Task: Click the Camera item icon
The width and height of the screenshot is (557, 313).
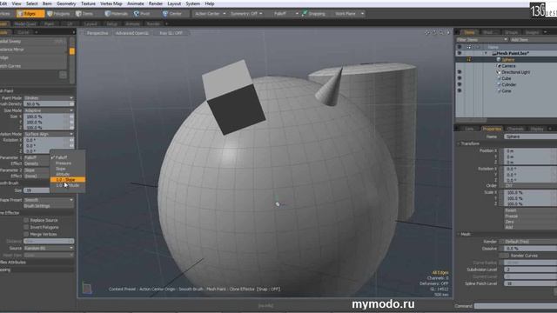Action: [x=499, y=66]
